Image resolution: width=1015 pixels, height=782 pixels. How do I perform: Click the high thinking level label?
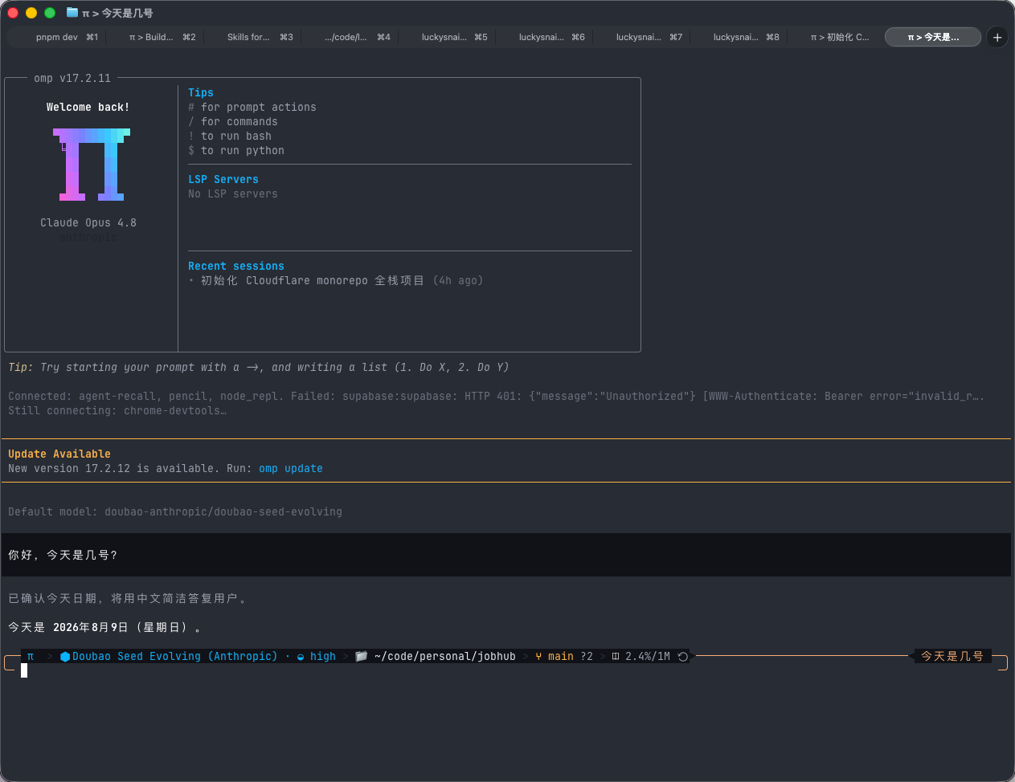click(323, 657)
